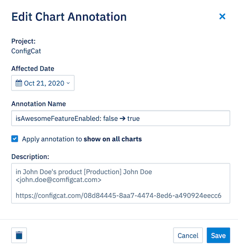238x249 pixels.
Task: Cancel editing the annotation
Action: [x=188, y=235]
